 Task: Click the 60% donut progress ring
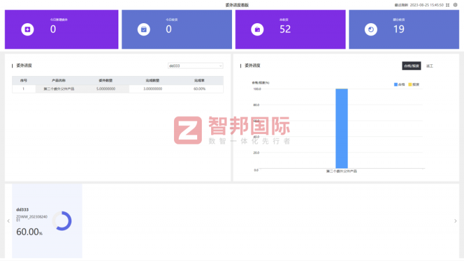[x=61, y=221]
